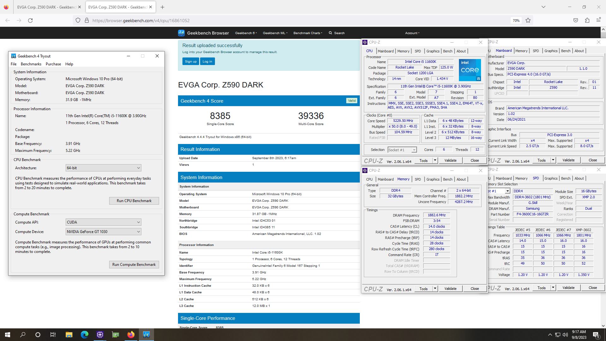The image size is (606, 341).
Task: Close the first EVGA Corp. tab
Action: pyautogui.click(x=79, y=7)
